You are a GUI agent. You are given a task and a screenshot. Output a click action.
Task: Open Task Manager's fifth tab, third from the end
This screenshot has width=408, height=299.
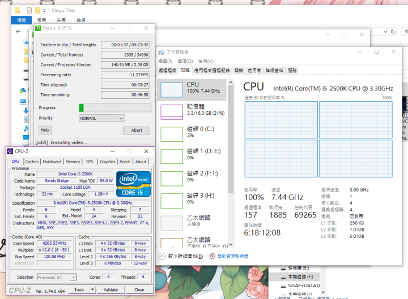pos(254,71)
